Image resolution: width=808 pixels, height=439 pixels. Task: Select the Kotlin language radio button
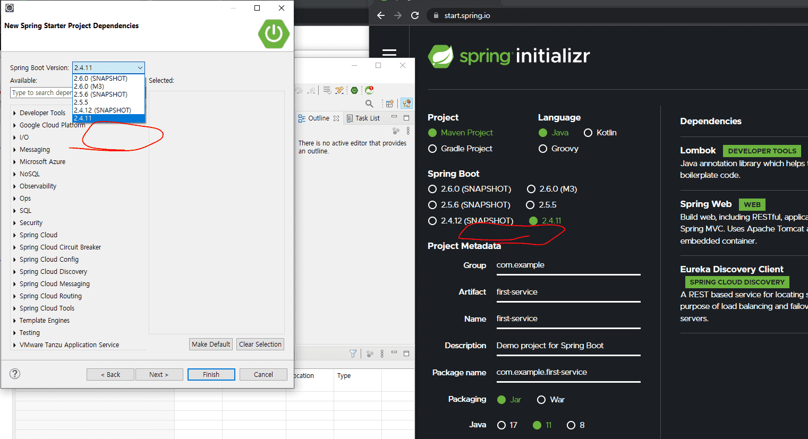[x=588, y=133]
